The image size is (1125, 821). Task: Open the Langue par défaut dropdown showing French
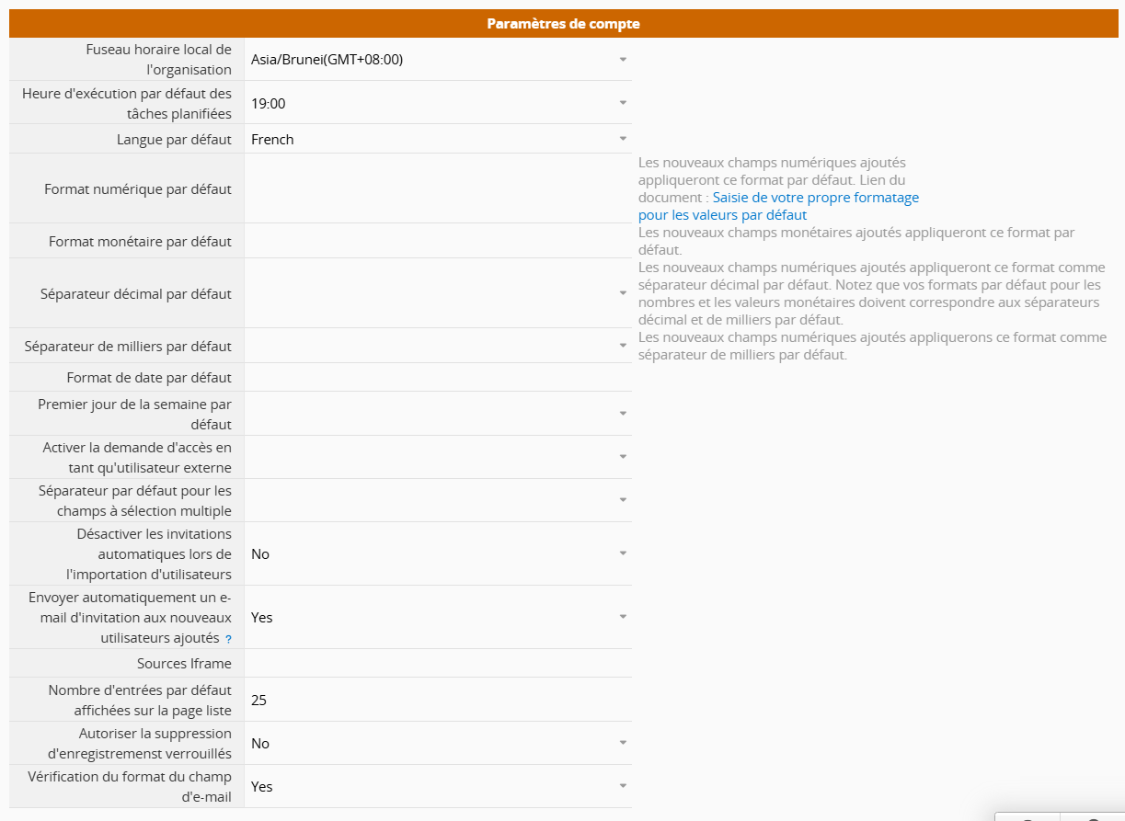click(x=438, y=139)
